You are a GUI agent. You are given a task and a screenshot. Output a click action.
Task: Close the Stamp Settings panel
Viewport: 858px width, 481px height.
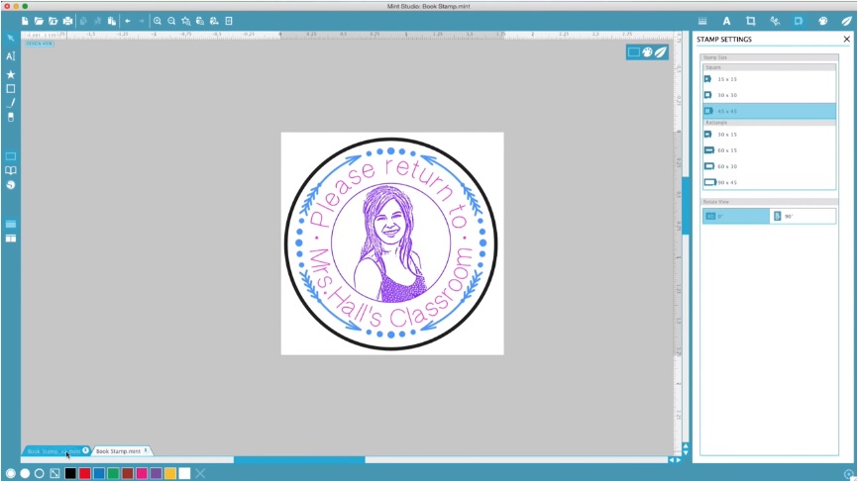click(x=846, y=40)
